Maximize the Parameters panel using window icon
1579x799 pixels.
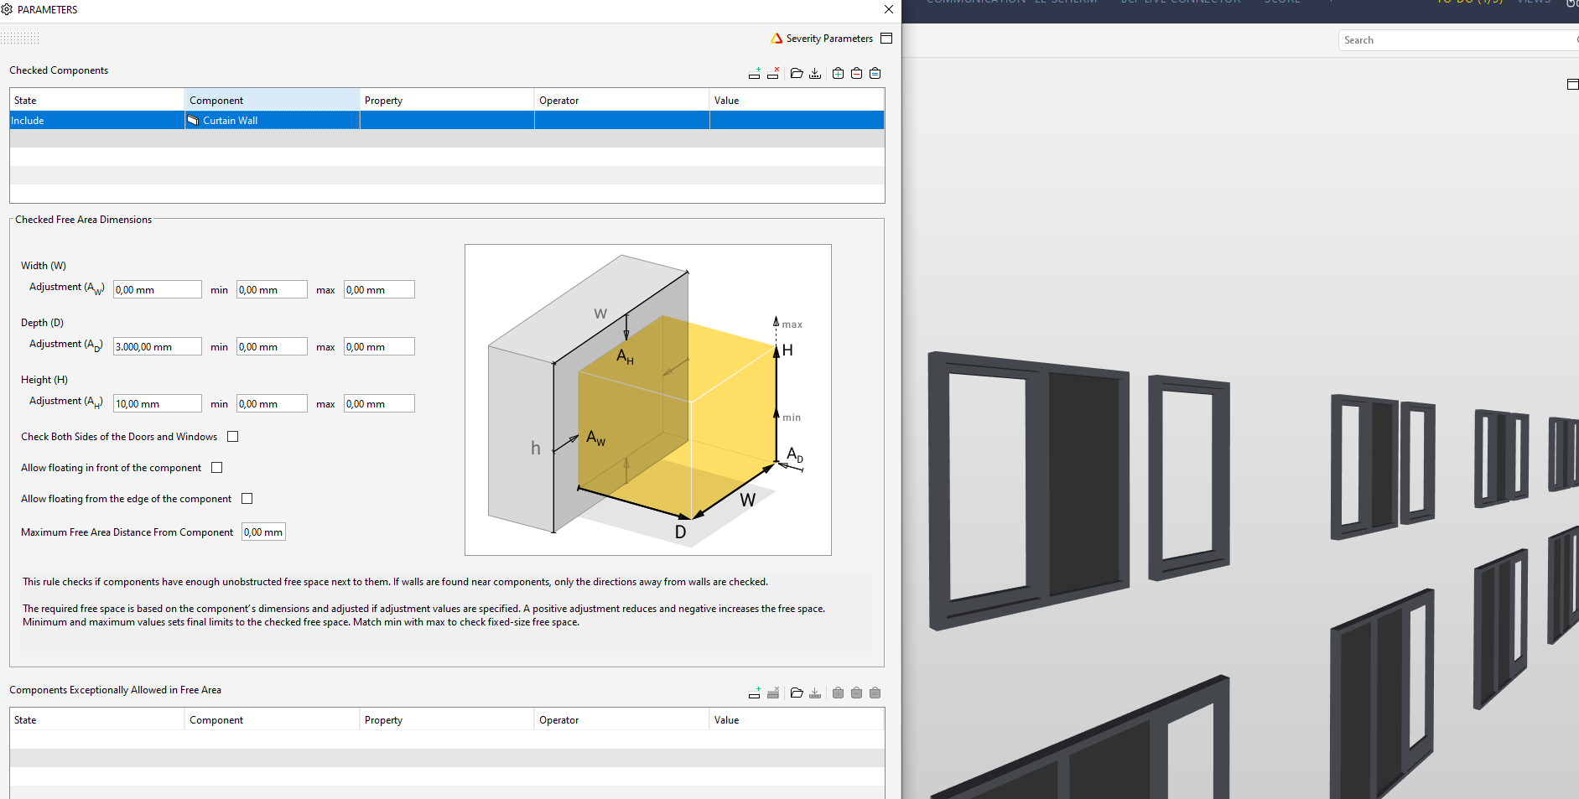coord(886,39)
